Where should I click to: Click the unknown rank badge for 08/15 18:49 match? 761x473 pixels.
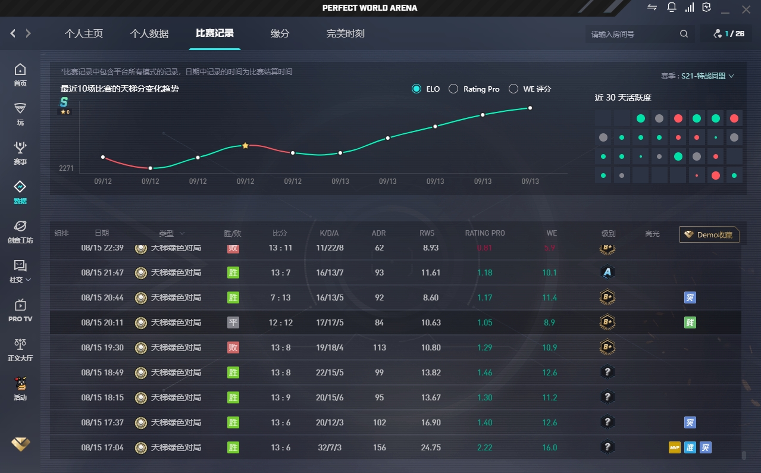(x=607, y=372)
